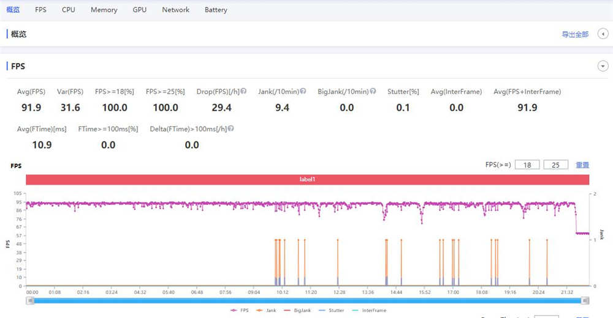Click the 21:32 time axis label
Image resolution: width=613 pixels, height=318 pixels.
point(567,292)
